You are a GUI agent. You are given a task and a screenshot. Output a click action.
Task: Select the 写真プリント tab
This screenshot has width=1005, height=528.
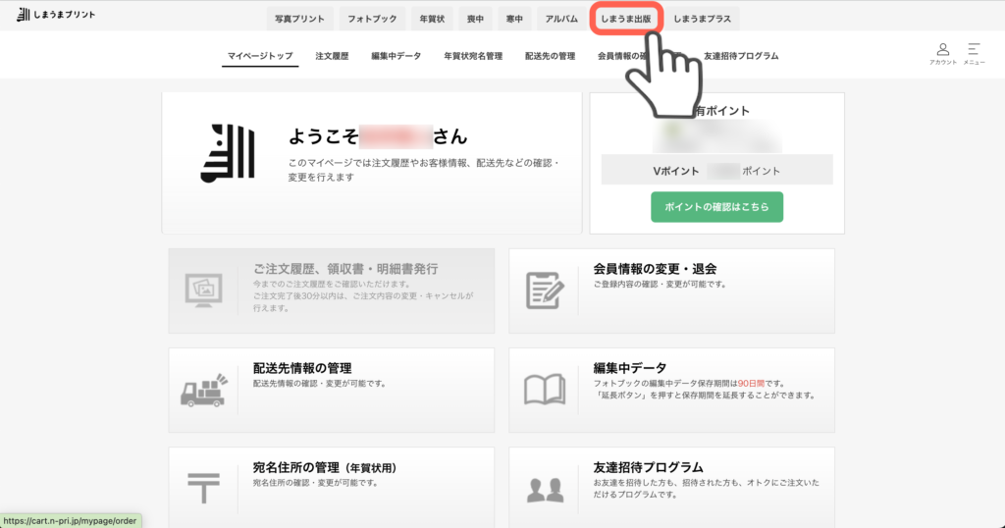coord(299,19)
